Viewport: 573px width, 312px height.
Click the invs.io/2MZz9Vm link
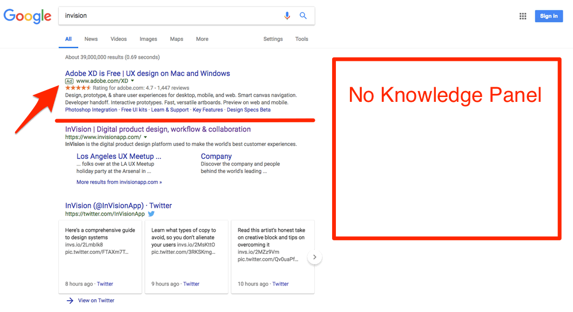tap(258, 252)
